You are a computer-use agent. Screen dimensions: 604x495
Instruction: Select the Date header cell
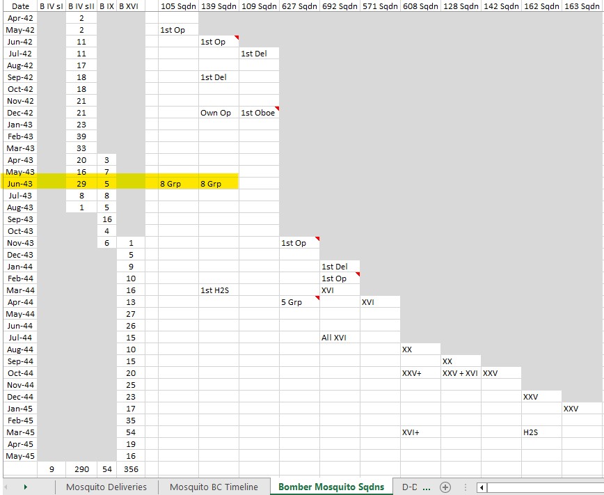click(x=20, y=6)
